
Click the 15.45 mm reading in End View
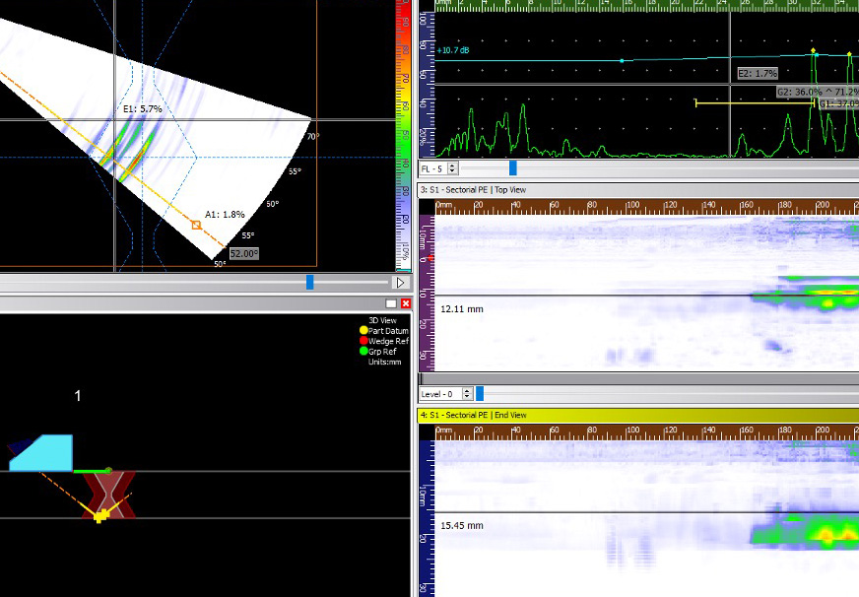pyautogui.click(x=462, y=525)
